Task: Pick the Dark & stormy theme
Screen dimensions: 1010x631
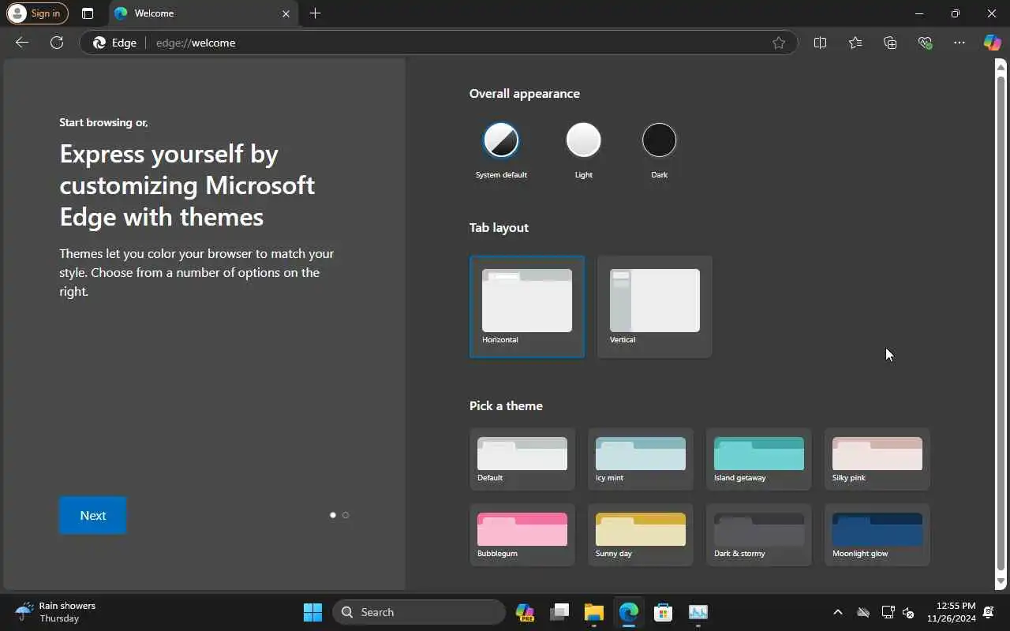Action: [x=759, y=535]
